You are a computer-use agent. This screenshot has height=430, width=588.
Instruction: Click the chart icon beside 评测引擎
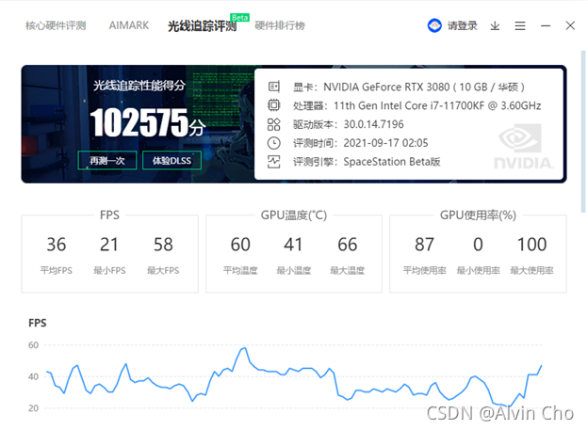274,162
